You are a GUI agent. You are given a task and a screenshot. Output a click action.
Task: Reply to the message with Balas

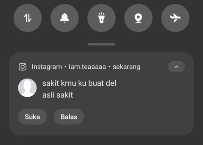point(69,117)
